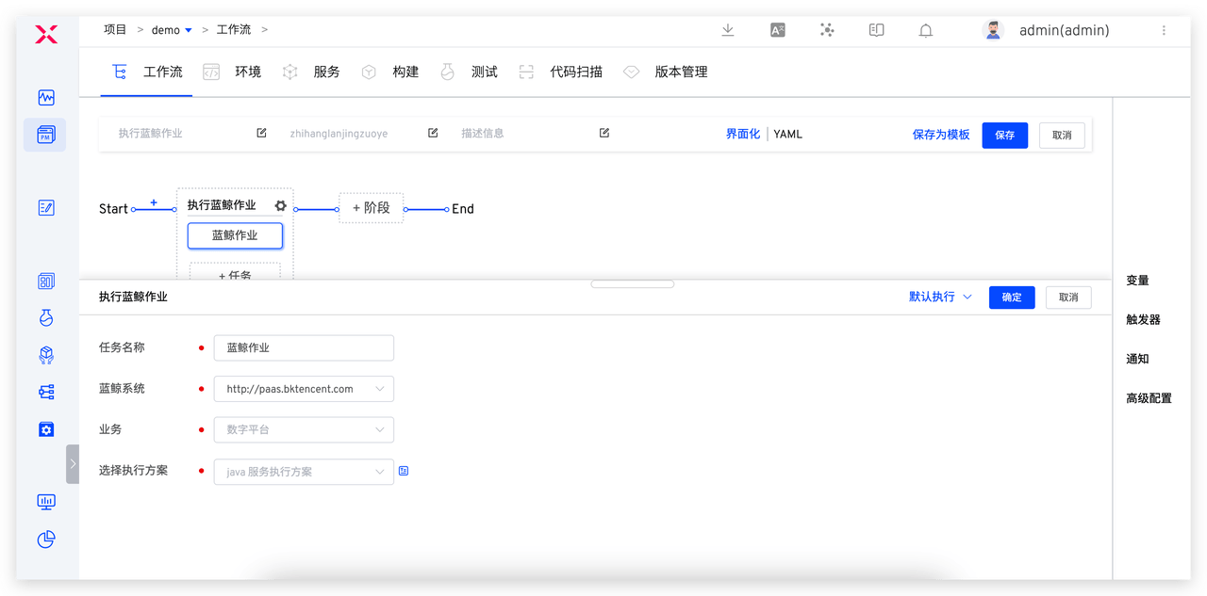
Task: Open the data board sidebar icon
Action: click(46, 281)
